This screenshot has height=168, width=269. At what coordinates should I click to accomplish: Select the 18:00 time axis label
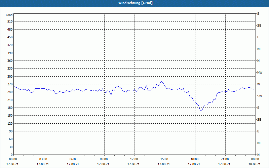194,159
